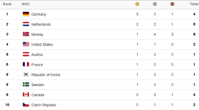This screenshot has width=199, height=110.
Task: Open the Czech Republic country link
Action: 44,105
